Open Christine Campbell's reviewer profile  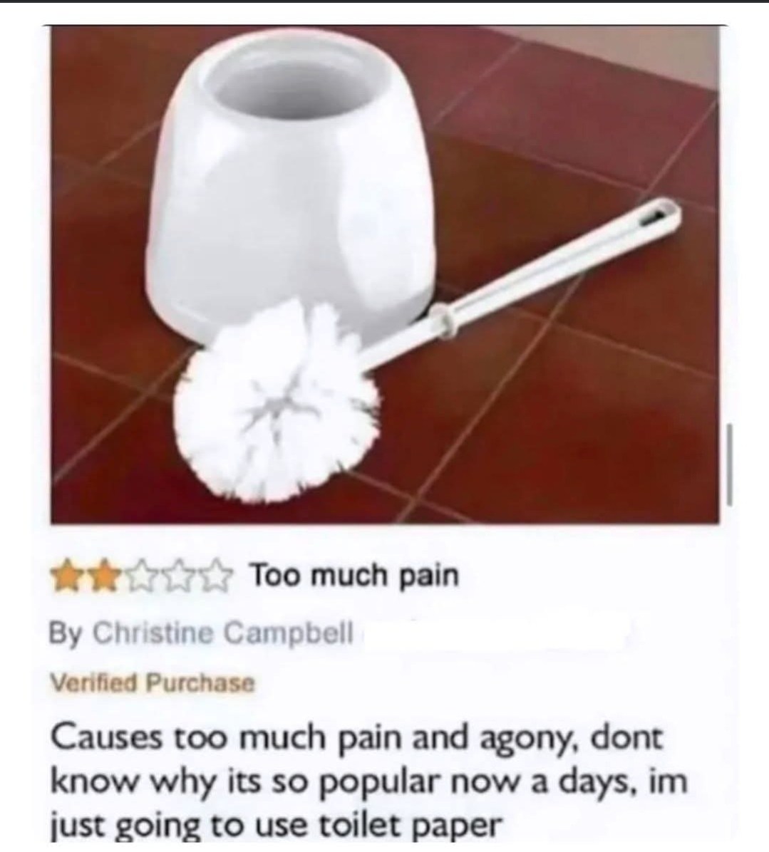tap(223, 633)
